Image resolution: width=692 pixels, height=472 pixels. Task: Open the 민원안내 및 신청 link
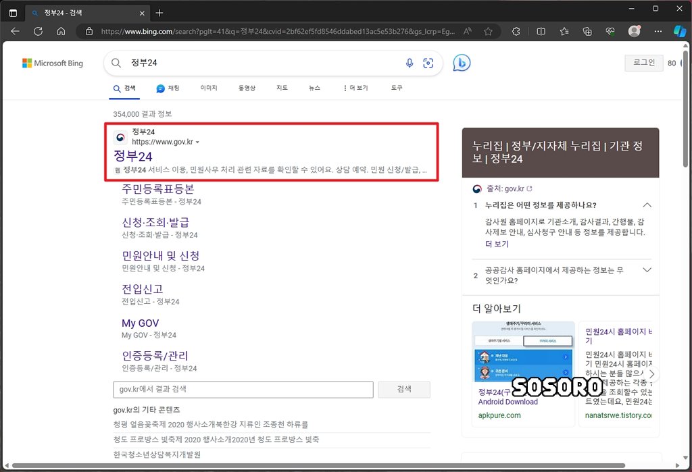tap(161, 255)
